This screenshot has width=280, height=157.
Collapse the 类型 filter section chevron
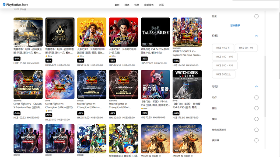click(x=256, y=87)
